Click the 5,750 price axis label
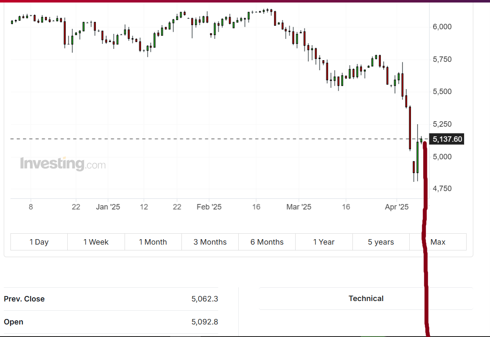Viewport: 490px width, 337px height. tap(442, 59)
